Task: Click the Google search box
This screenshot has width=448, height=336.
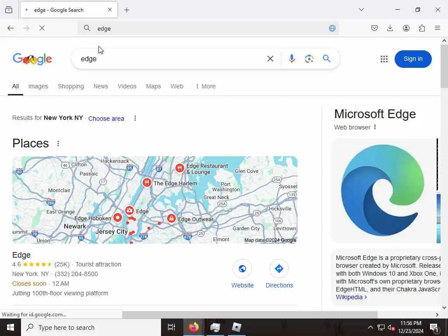Action: coord(171,59)
